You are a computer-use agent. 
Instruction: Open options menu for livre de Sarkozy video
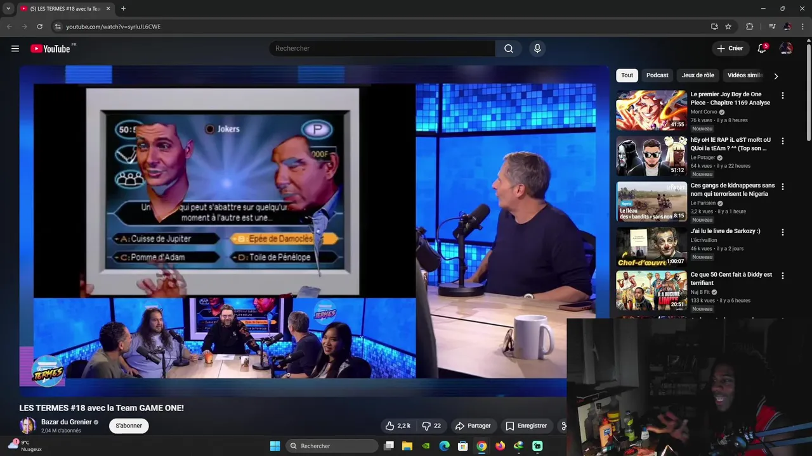782,232
